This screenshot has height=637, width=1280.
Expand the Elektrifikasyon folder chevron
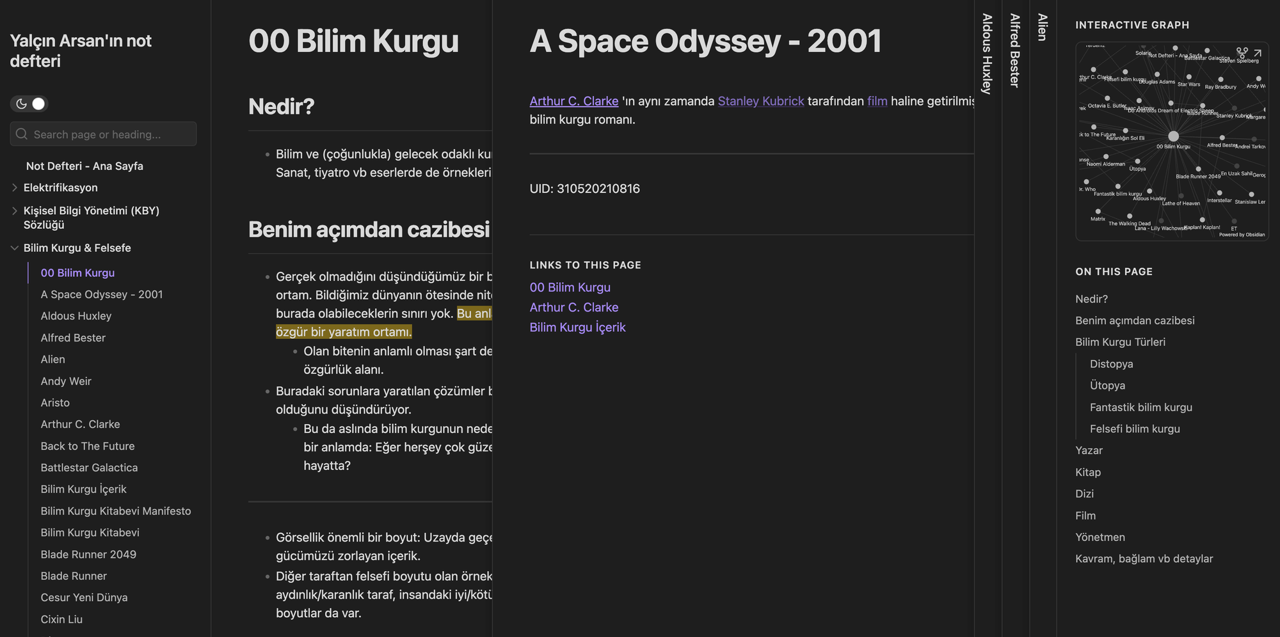point(15,187)
